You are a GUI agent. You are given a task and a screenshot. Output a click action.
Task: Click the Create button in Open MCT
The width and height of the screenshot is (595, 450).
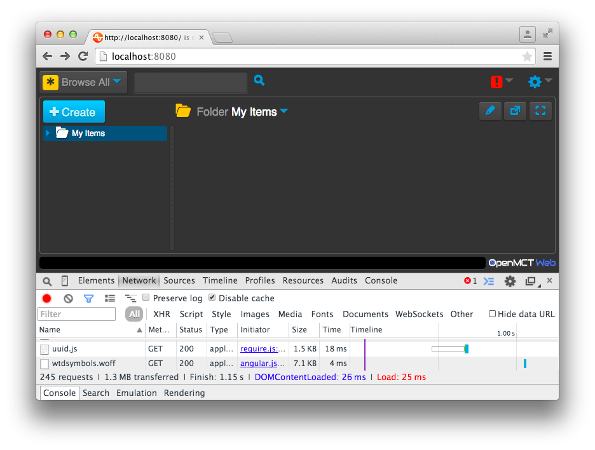[74, 111]
